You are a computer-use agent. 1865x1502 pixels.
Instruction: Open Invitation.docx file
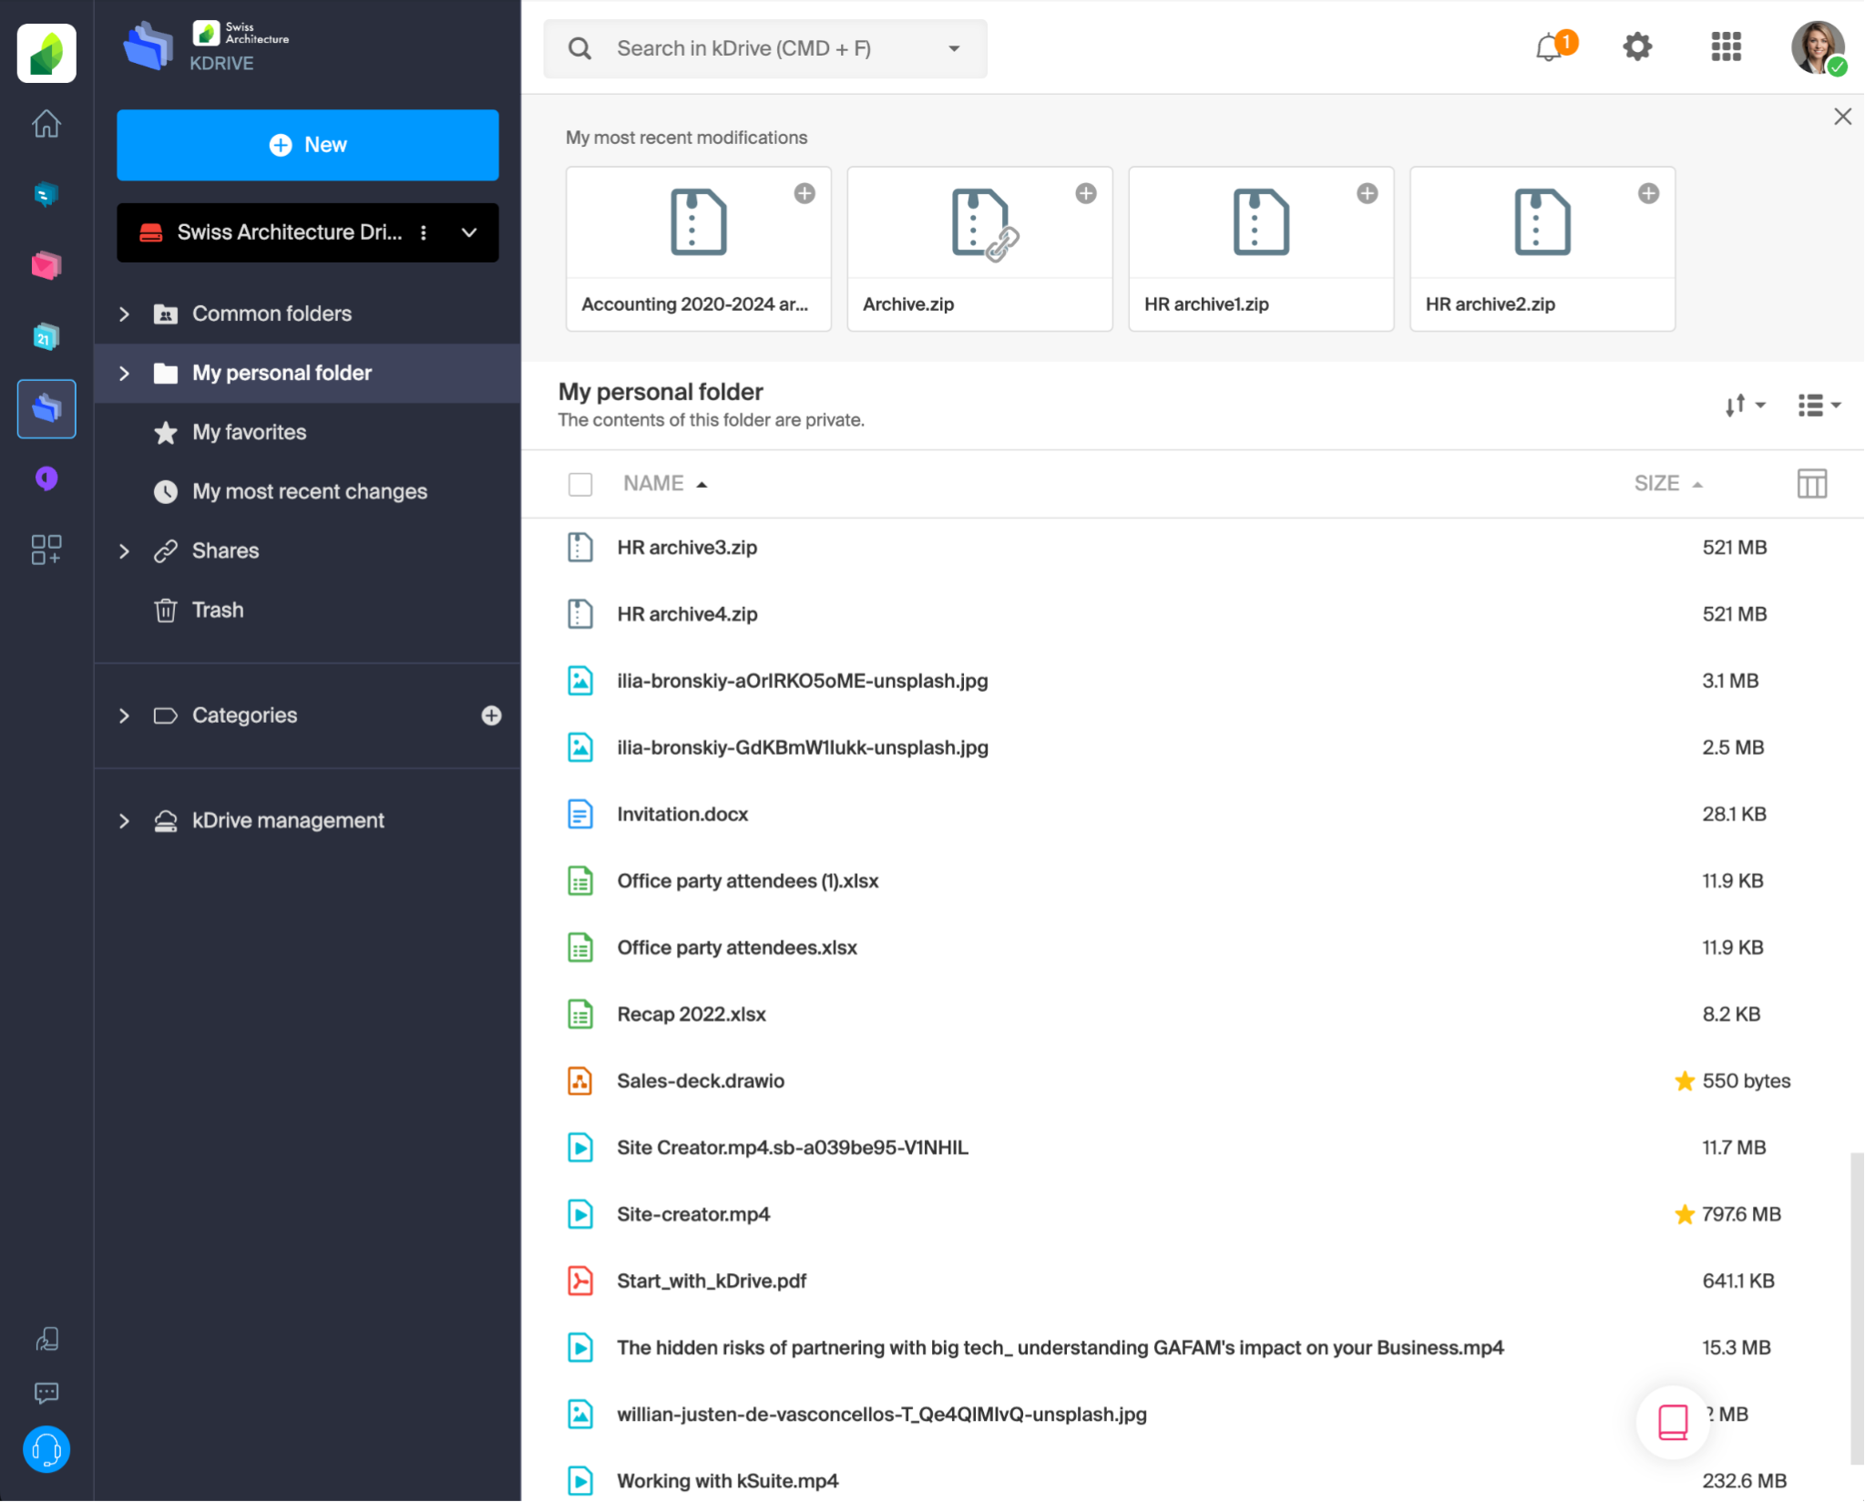(682, 815)
